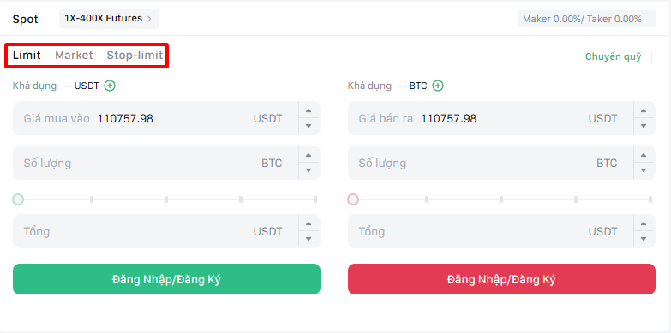671x333 pixels.
Task: Decrease the sell total USDT with the down arrow
Action: pos(644,239)
